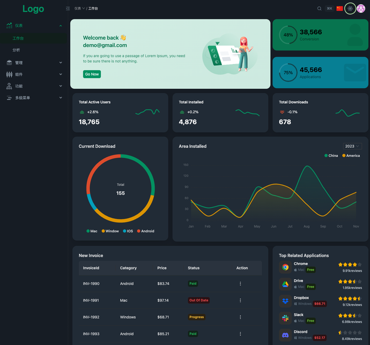
Task: Open action menu for INV-1990
Action: coord(240,283)
